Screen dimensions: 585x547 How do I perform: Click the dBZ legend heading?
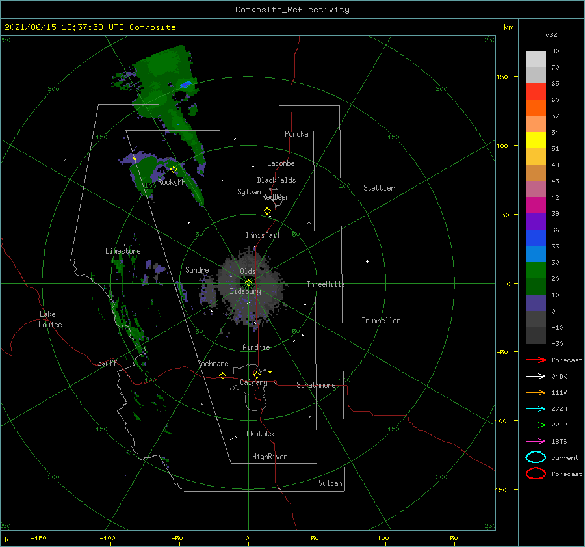click(x=551, y=35)
